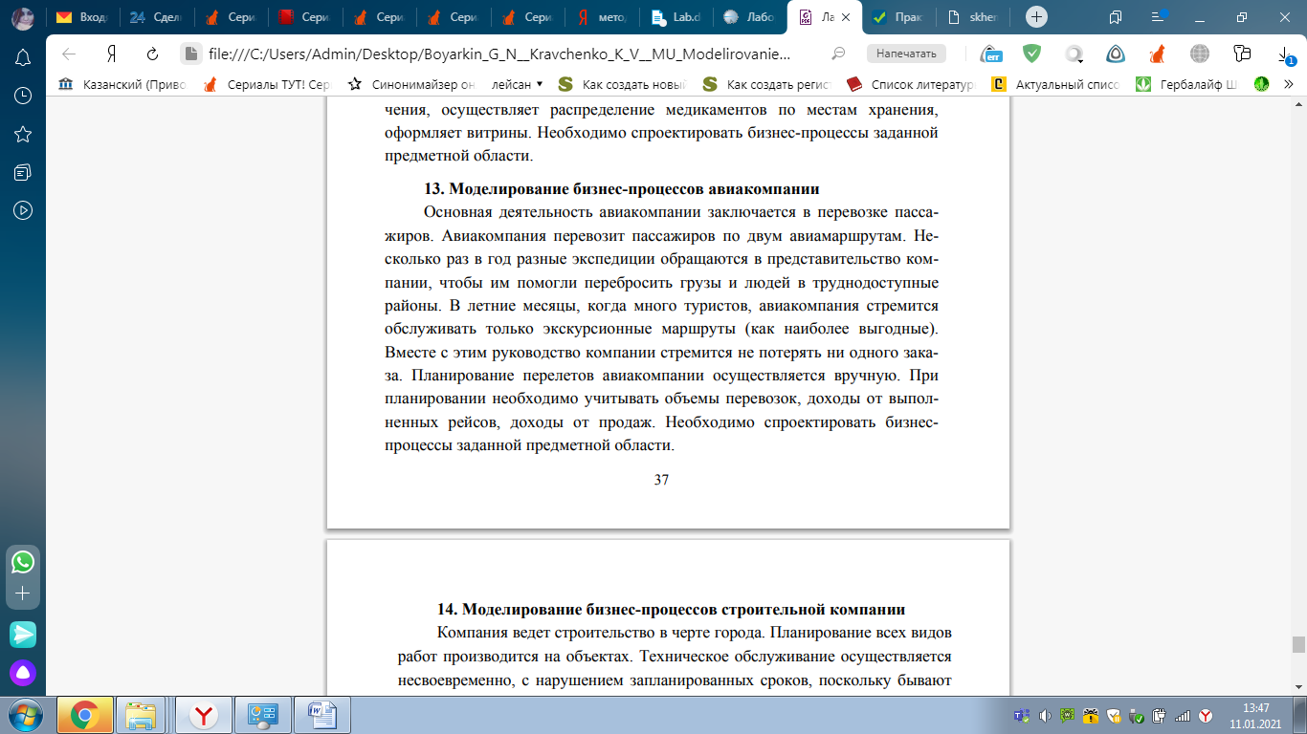This screenshot has height=734, width=1307.
Task: Open the Word document taskbar item
Action: 321,715
